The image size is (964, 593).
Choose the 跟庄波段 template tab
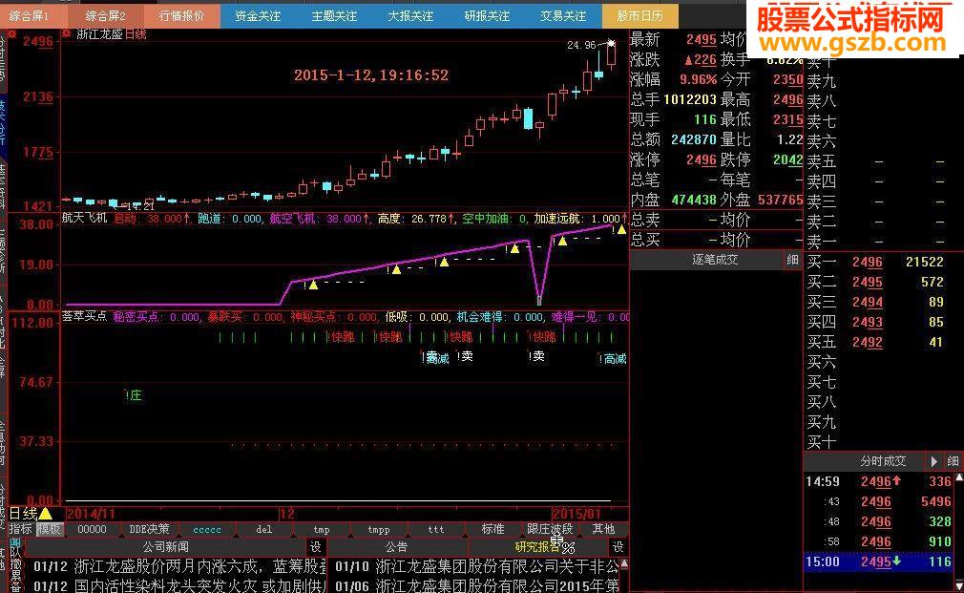[x=550, y=529]
